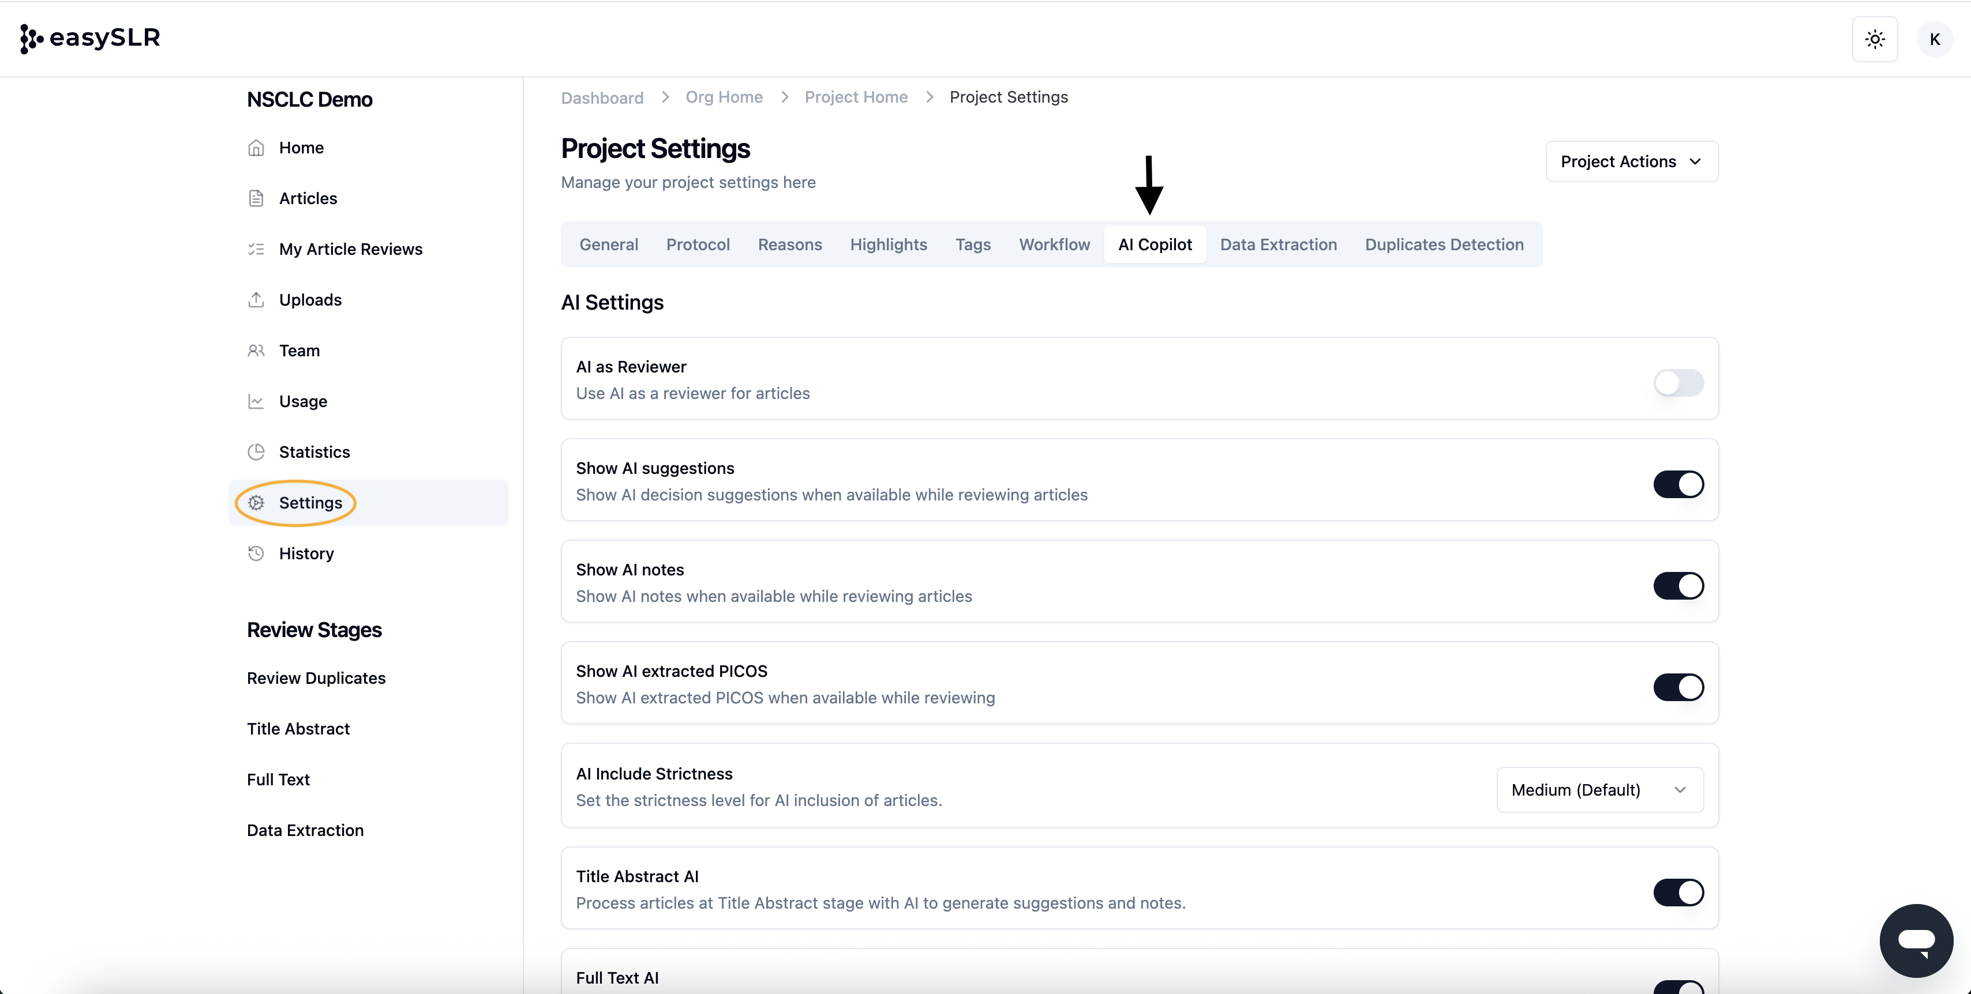Select the Tags tab
The height and width of the screenshot is (994, 1971).
972,244
